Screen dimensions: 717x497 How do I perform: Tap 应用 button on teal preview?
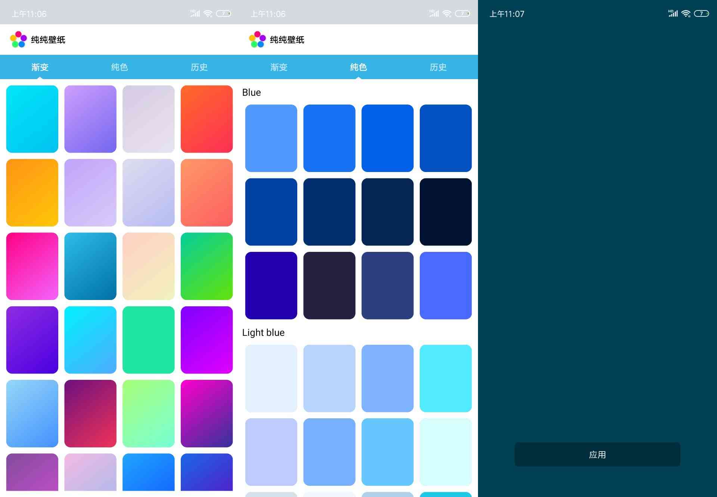(x=597, y=454)
